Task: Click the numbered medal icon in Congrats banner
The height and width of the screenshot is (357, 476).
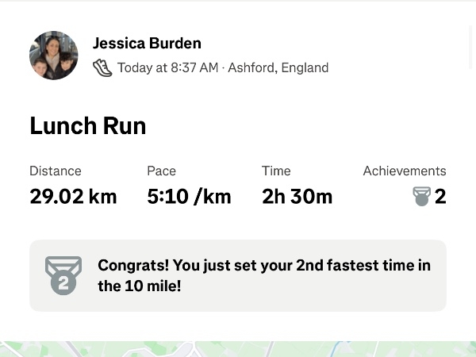Action: tap(63, 275)
